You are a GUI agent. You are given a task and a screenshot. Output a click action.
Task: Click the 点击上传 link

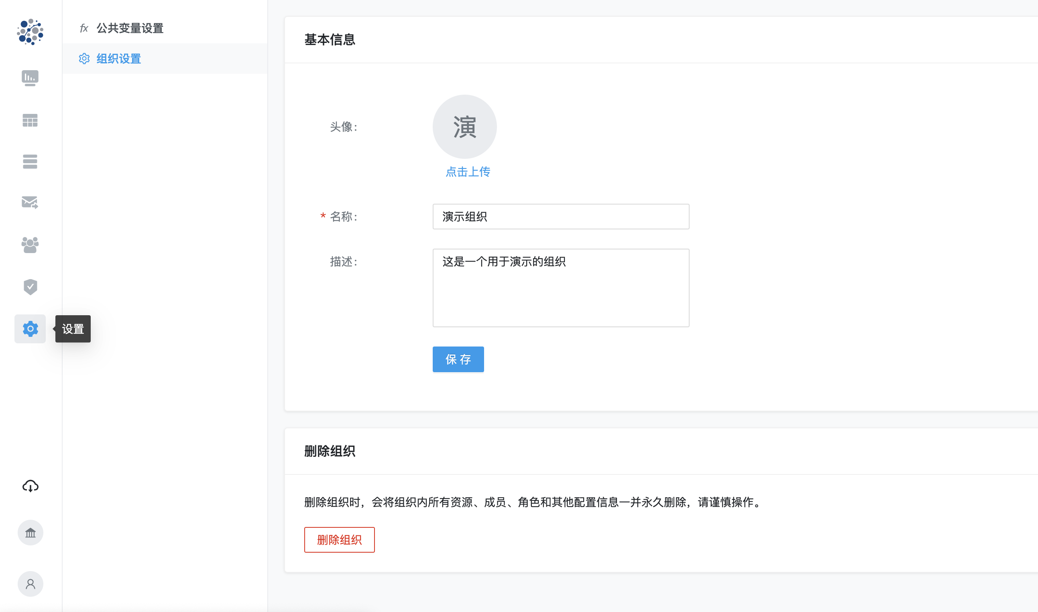coord(468,172)
